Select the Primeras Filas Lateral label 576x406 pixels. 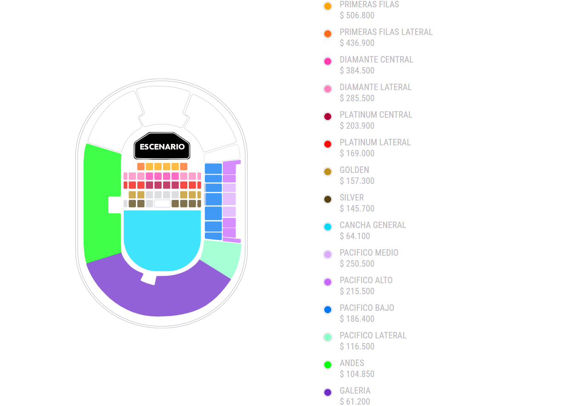386,32
